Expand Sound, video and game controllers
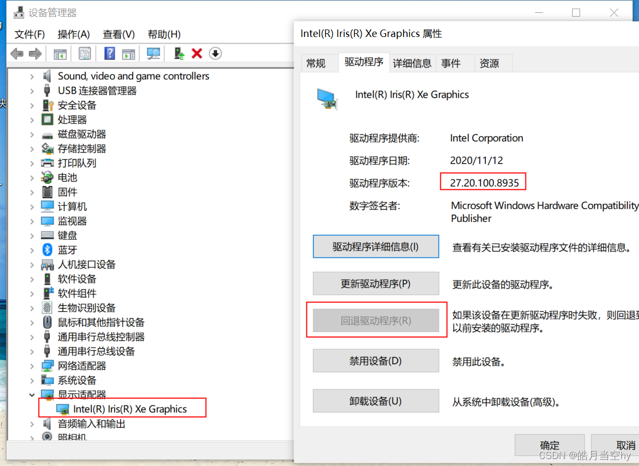Image resolution: width=639 pixels, height=466 pixels. coord(32,76)
